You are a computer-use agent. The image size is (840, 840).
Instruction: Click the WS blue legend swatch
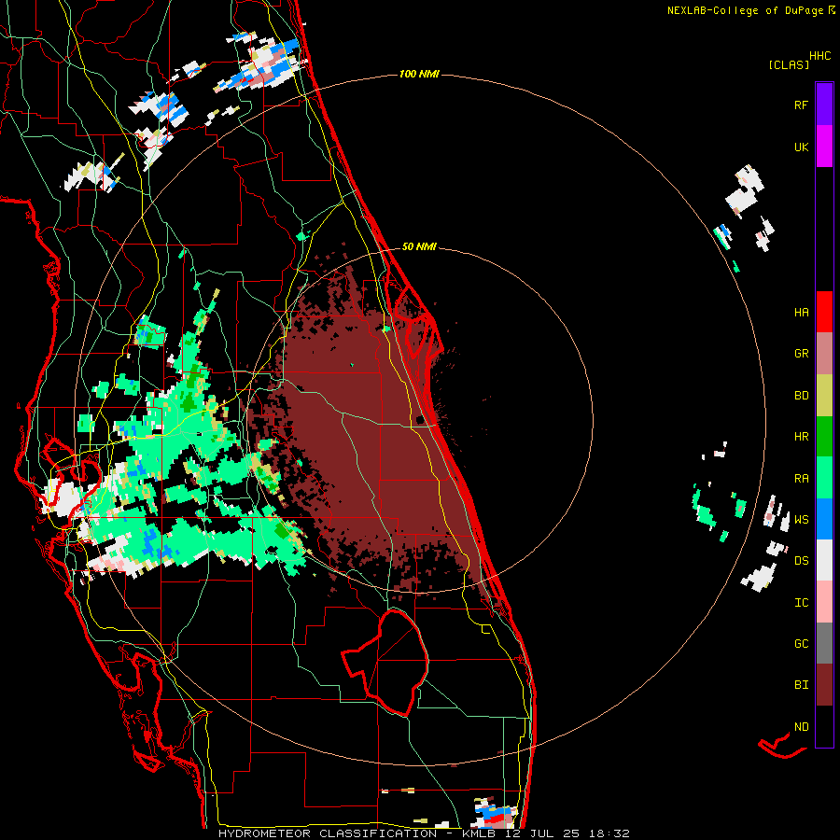824,519
